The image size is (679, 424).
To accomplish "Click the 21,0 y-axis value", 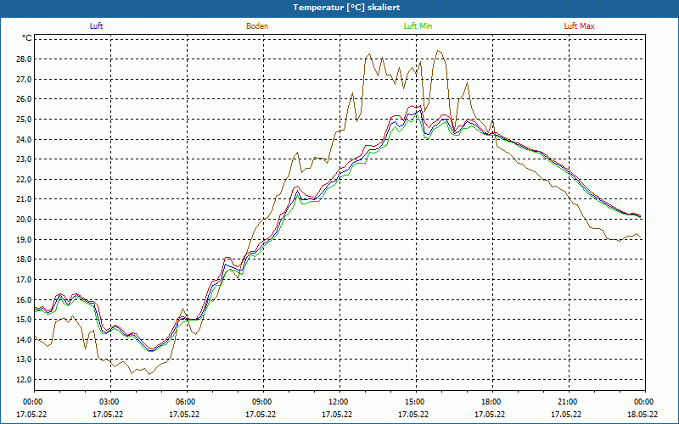I will 25,199.
